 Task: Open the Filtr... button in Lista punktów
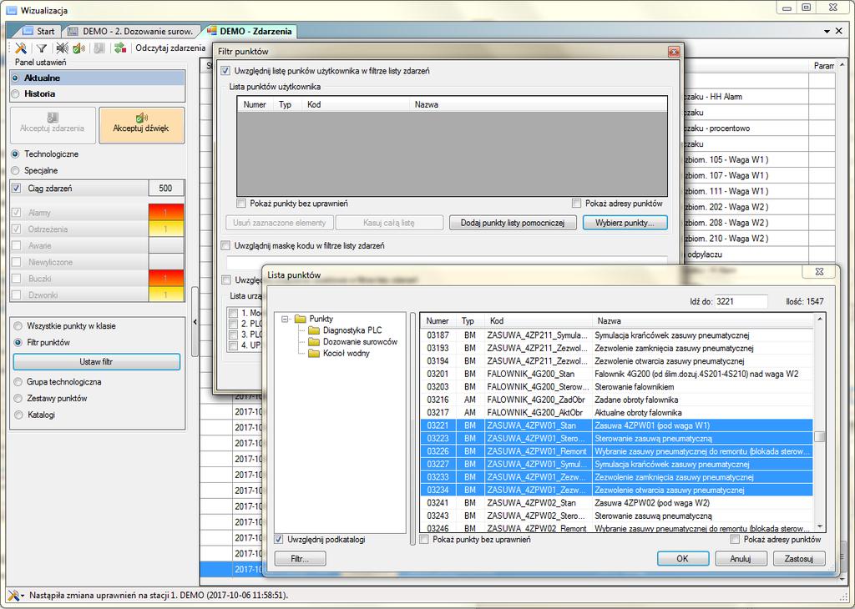click(x=300, y=558)
